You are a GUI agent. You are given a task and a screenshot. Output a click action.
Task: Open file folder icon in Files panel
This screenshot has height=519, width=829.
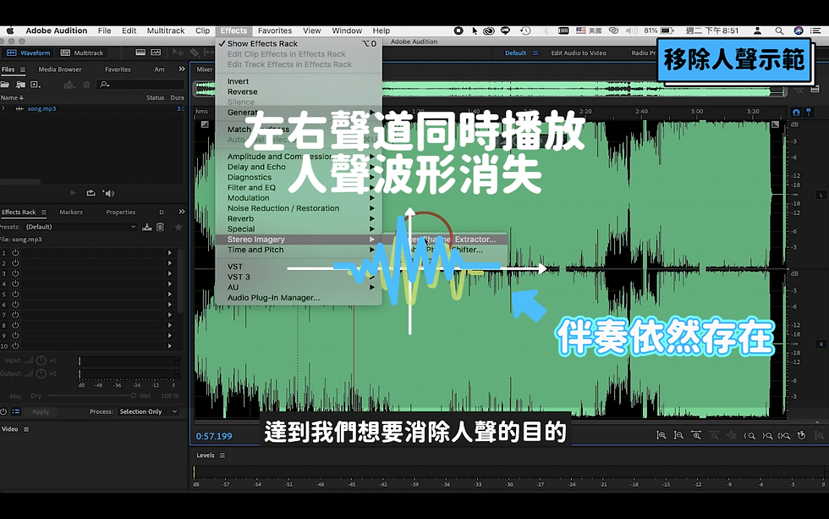click(x=5, y=85)
